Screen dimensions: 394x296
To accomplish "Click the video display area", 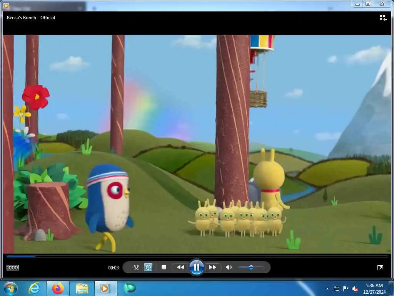I will pyautogui.click(x=197, y=144).
